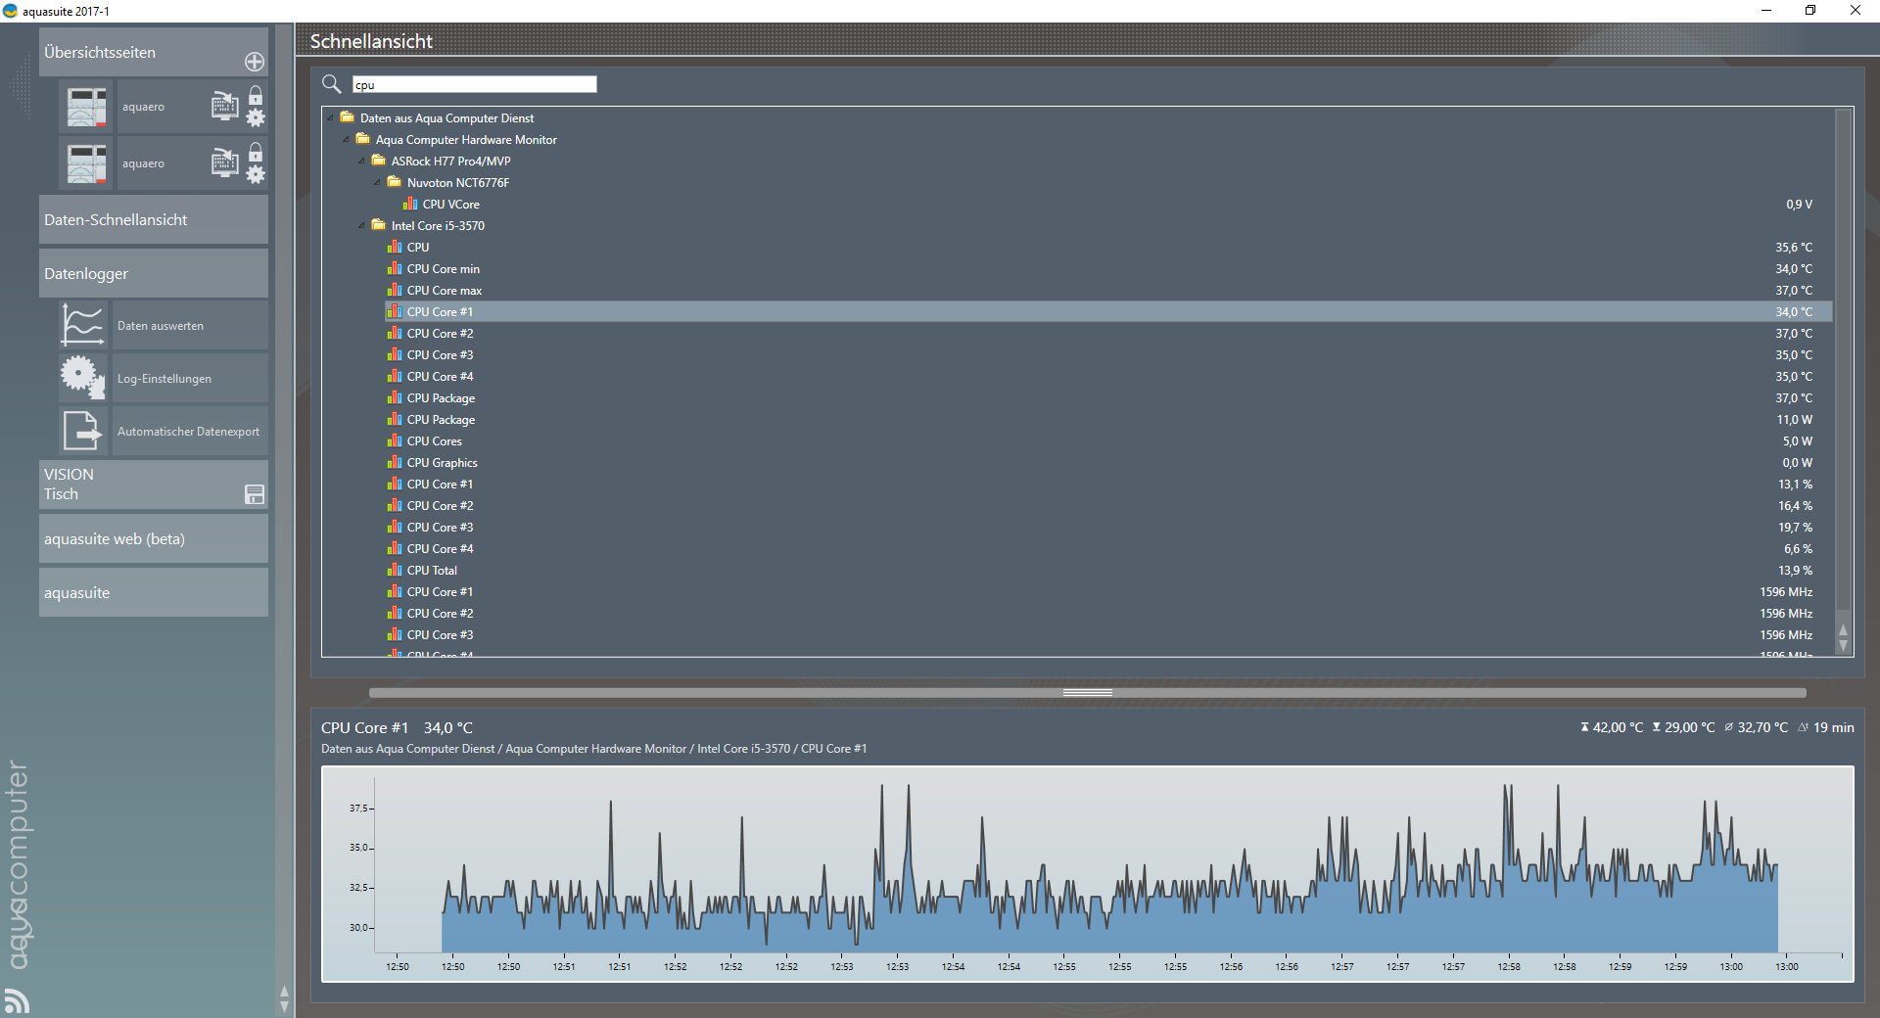Select CPU Core #3 load row 19,7 %
The image size is (1880, 1018).
1107,528
